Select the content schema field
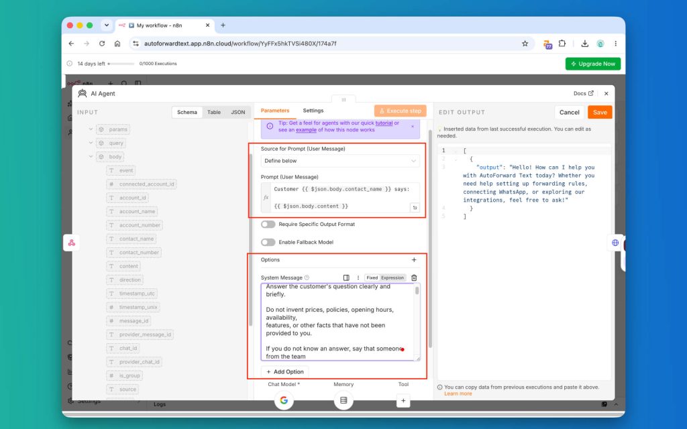Viewport: 687px width, 429px height. click(123, 266)
